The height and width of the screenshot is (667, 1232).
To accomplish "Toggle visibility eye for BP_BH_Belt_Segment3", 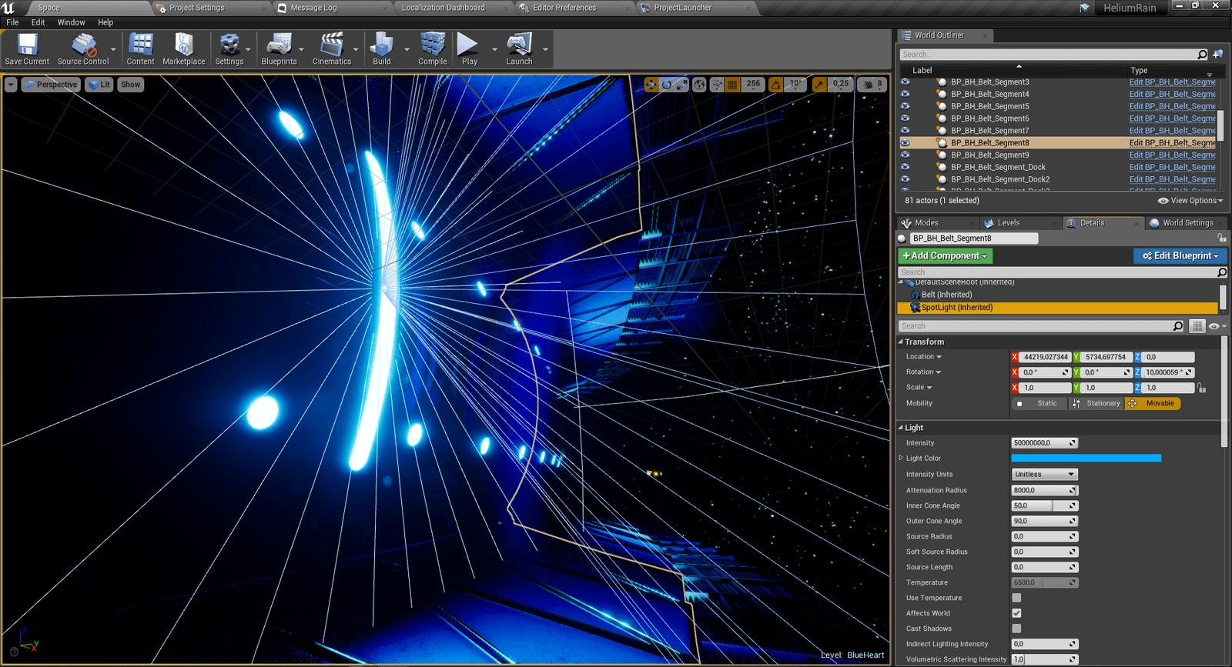I will 906,82.
